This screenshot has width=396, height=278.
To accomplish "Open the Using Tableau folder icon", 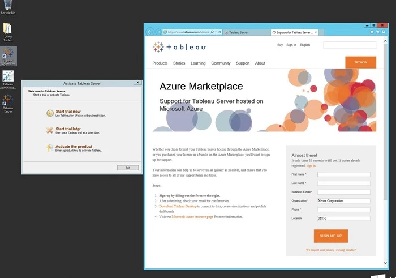I will (x=8, y=32).
